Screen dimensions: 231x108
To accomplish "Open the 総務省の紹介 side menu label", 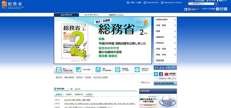I will click(x=162, y=20).
